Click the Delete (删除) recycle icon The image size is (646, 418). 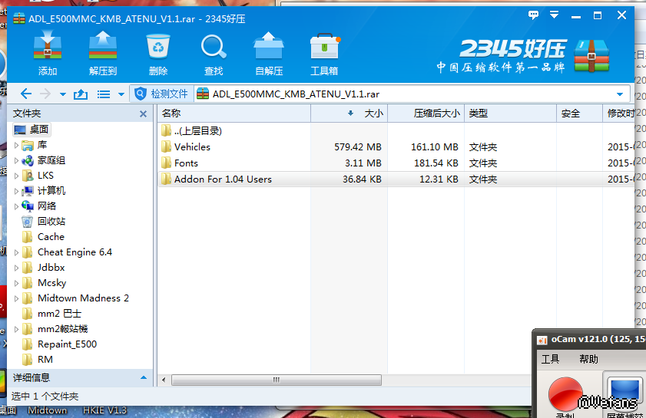tap(158, 46)
